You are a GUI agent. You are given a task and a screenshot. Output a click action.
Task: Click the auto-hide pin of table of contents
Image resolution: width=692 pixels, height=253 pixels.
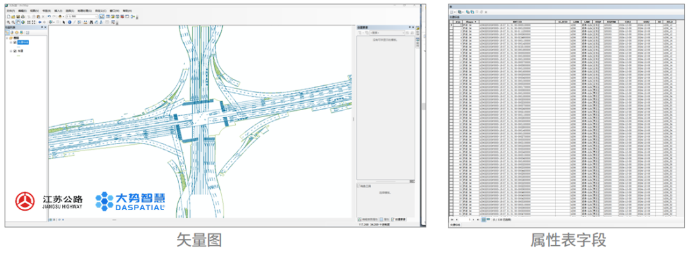(42, 27)
